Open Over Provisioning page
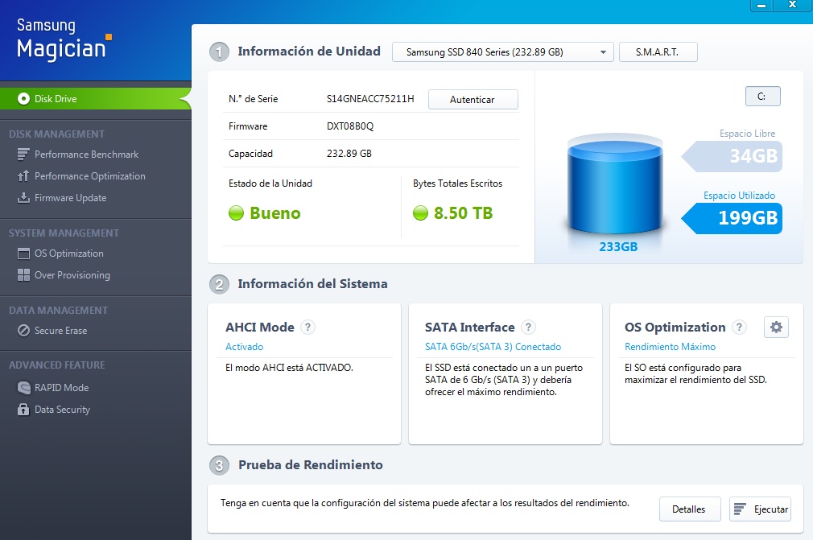813x540 pixels. pos(72,275)
